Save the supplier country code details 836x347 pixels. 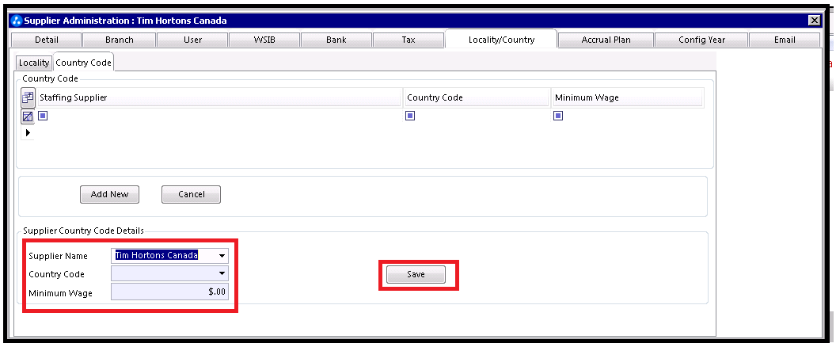coord(416,274)
